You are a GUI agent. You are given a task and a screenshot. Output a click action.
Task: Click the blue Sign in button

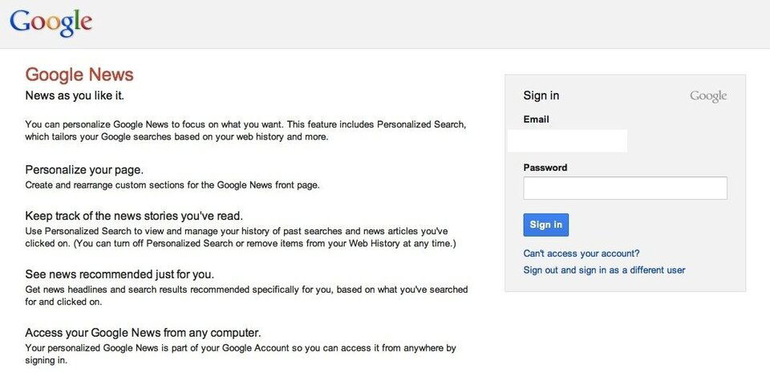click(546, 225)
